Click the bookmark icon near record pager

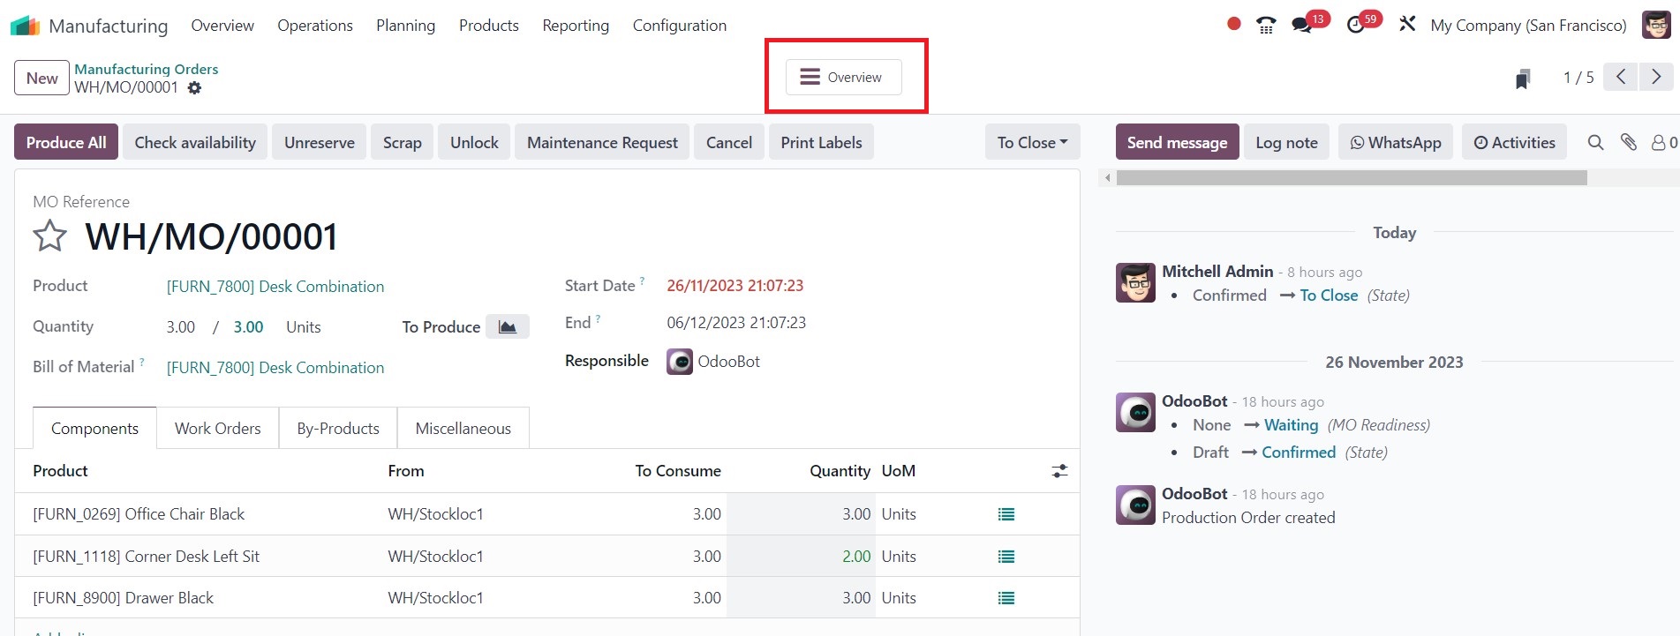pos(1523,79)
